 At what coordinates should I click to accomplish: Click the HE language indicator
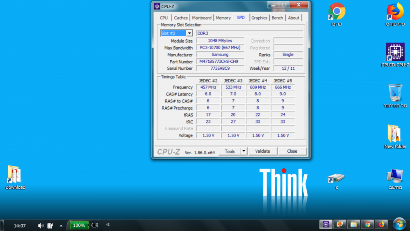click(x=107, y=224)
